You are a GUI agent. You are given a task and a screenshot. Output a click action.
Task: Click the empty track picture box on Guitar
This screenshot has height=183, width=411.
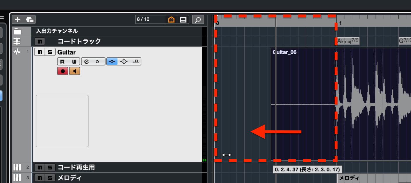pyautogui.click(x=62, y=121)
